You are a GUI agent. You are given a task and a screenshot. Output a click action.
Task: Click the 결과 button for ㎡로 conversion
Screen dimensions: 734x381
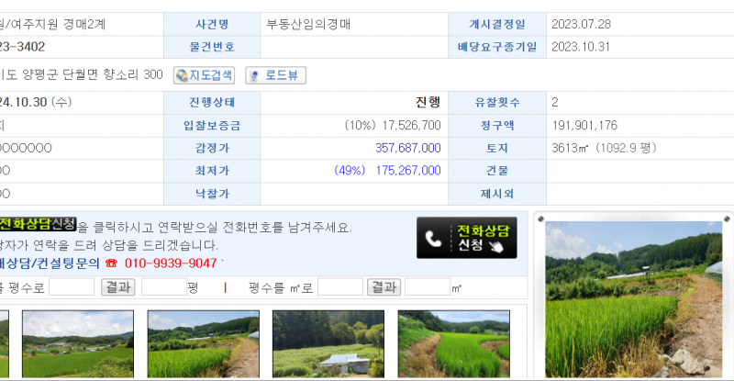coord(384,286)
